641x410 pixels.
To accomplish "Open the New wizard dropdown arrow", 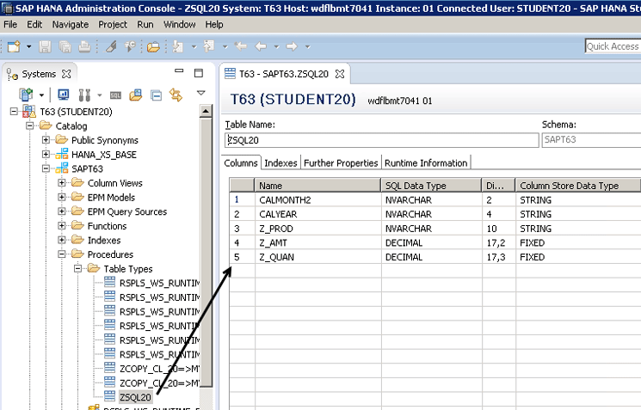I will (x=28, y=46).
